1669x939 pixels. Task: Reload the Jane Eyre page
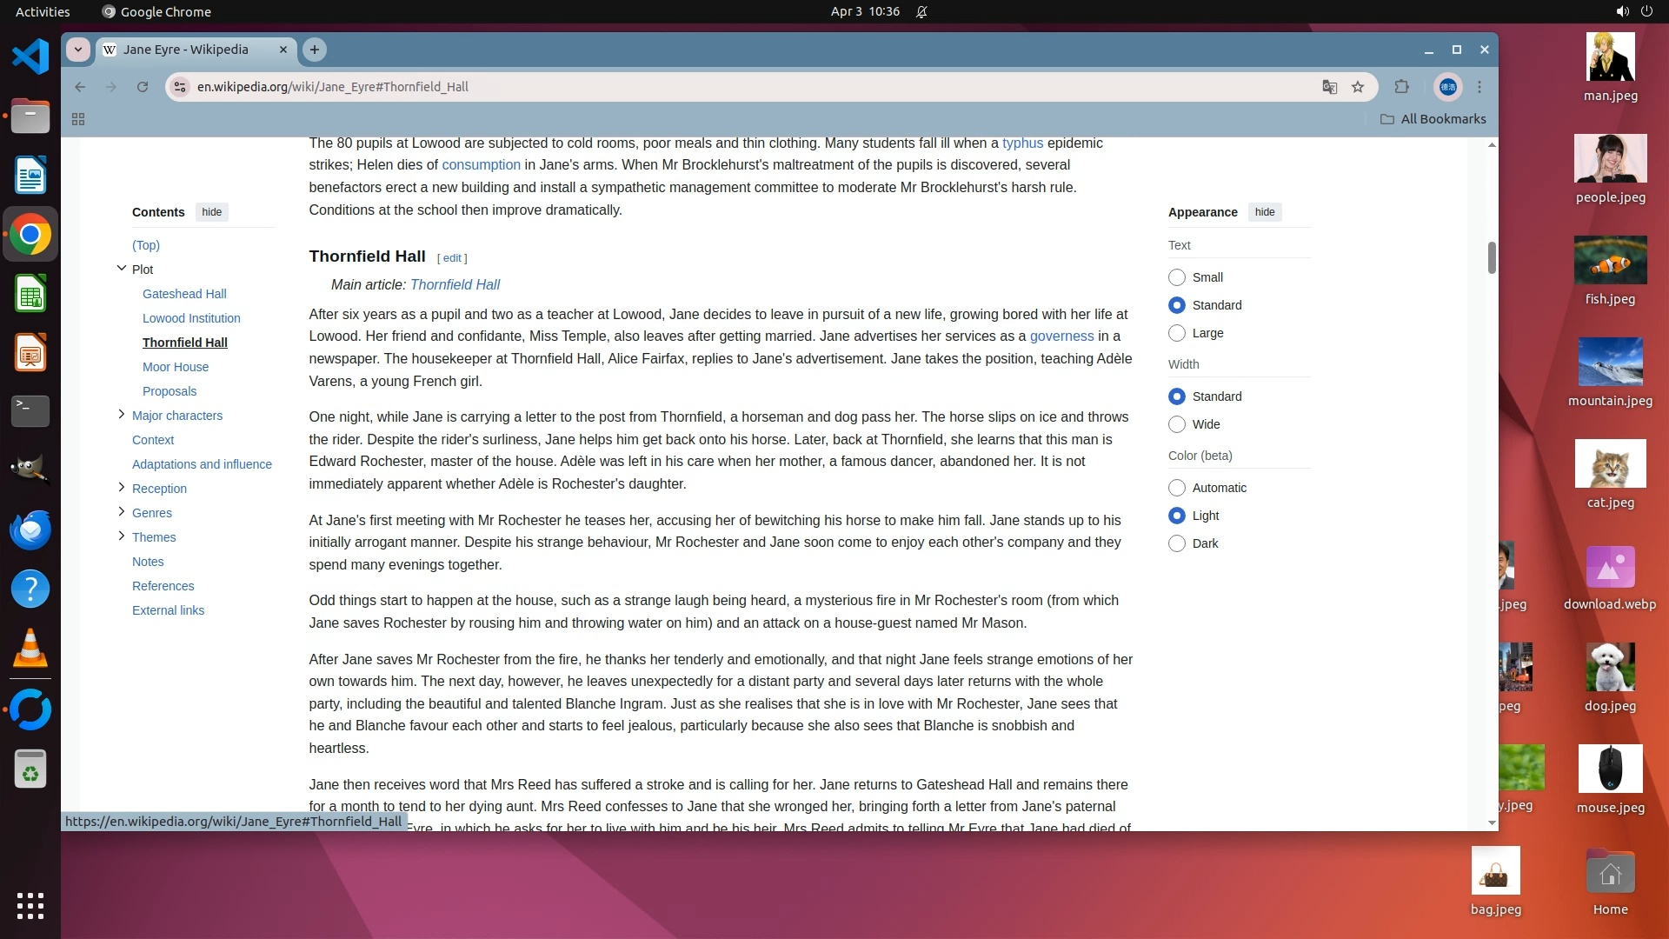[143, 87]
